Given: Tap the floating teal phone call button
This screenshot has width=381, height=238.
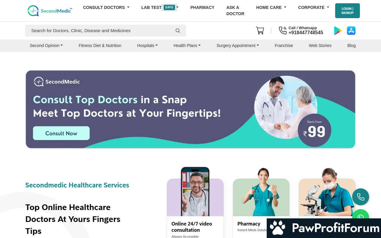Looking at the screenshot, I should pos(360,197).
